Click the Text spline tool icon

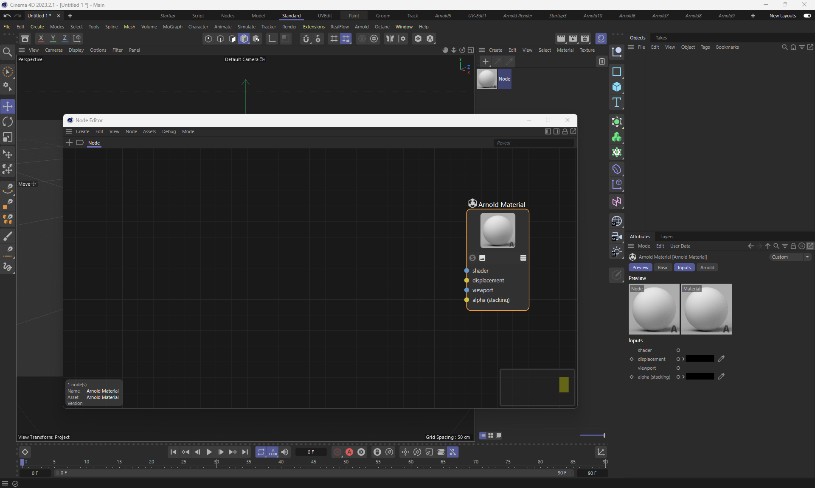(x=617, y=102)
